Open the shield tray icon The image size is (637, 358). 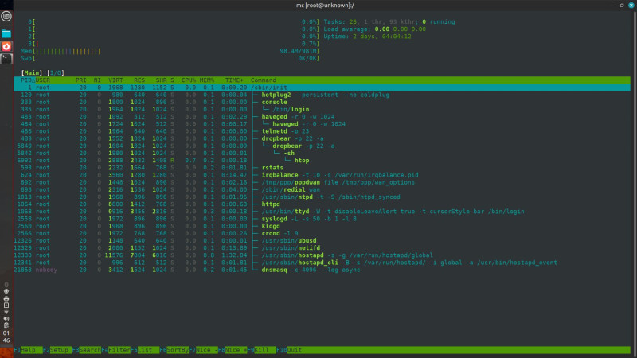point(6,291)
